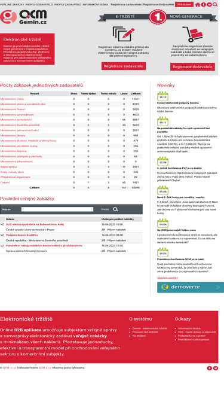Open Podpora licencí AuditPro tender

pos(22,235)
